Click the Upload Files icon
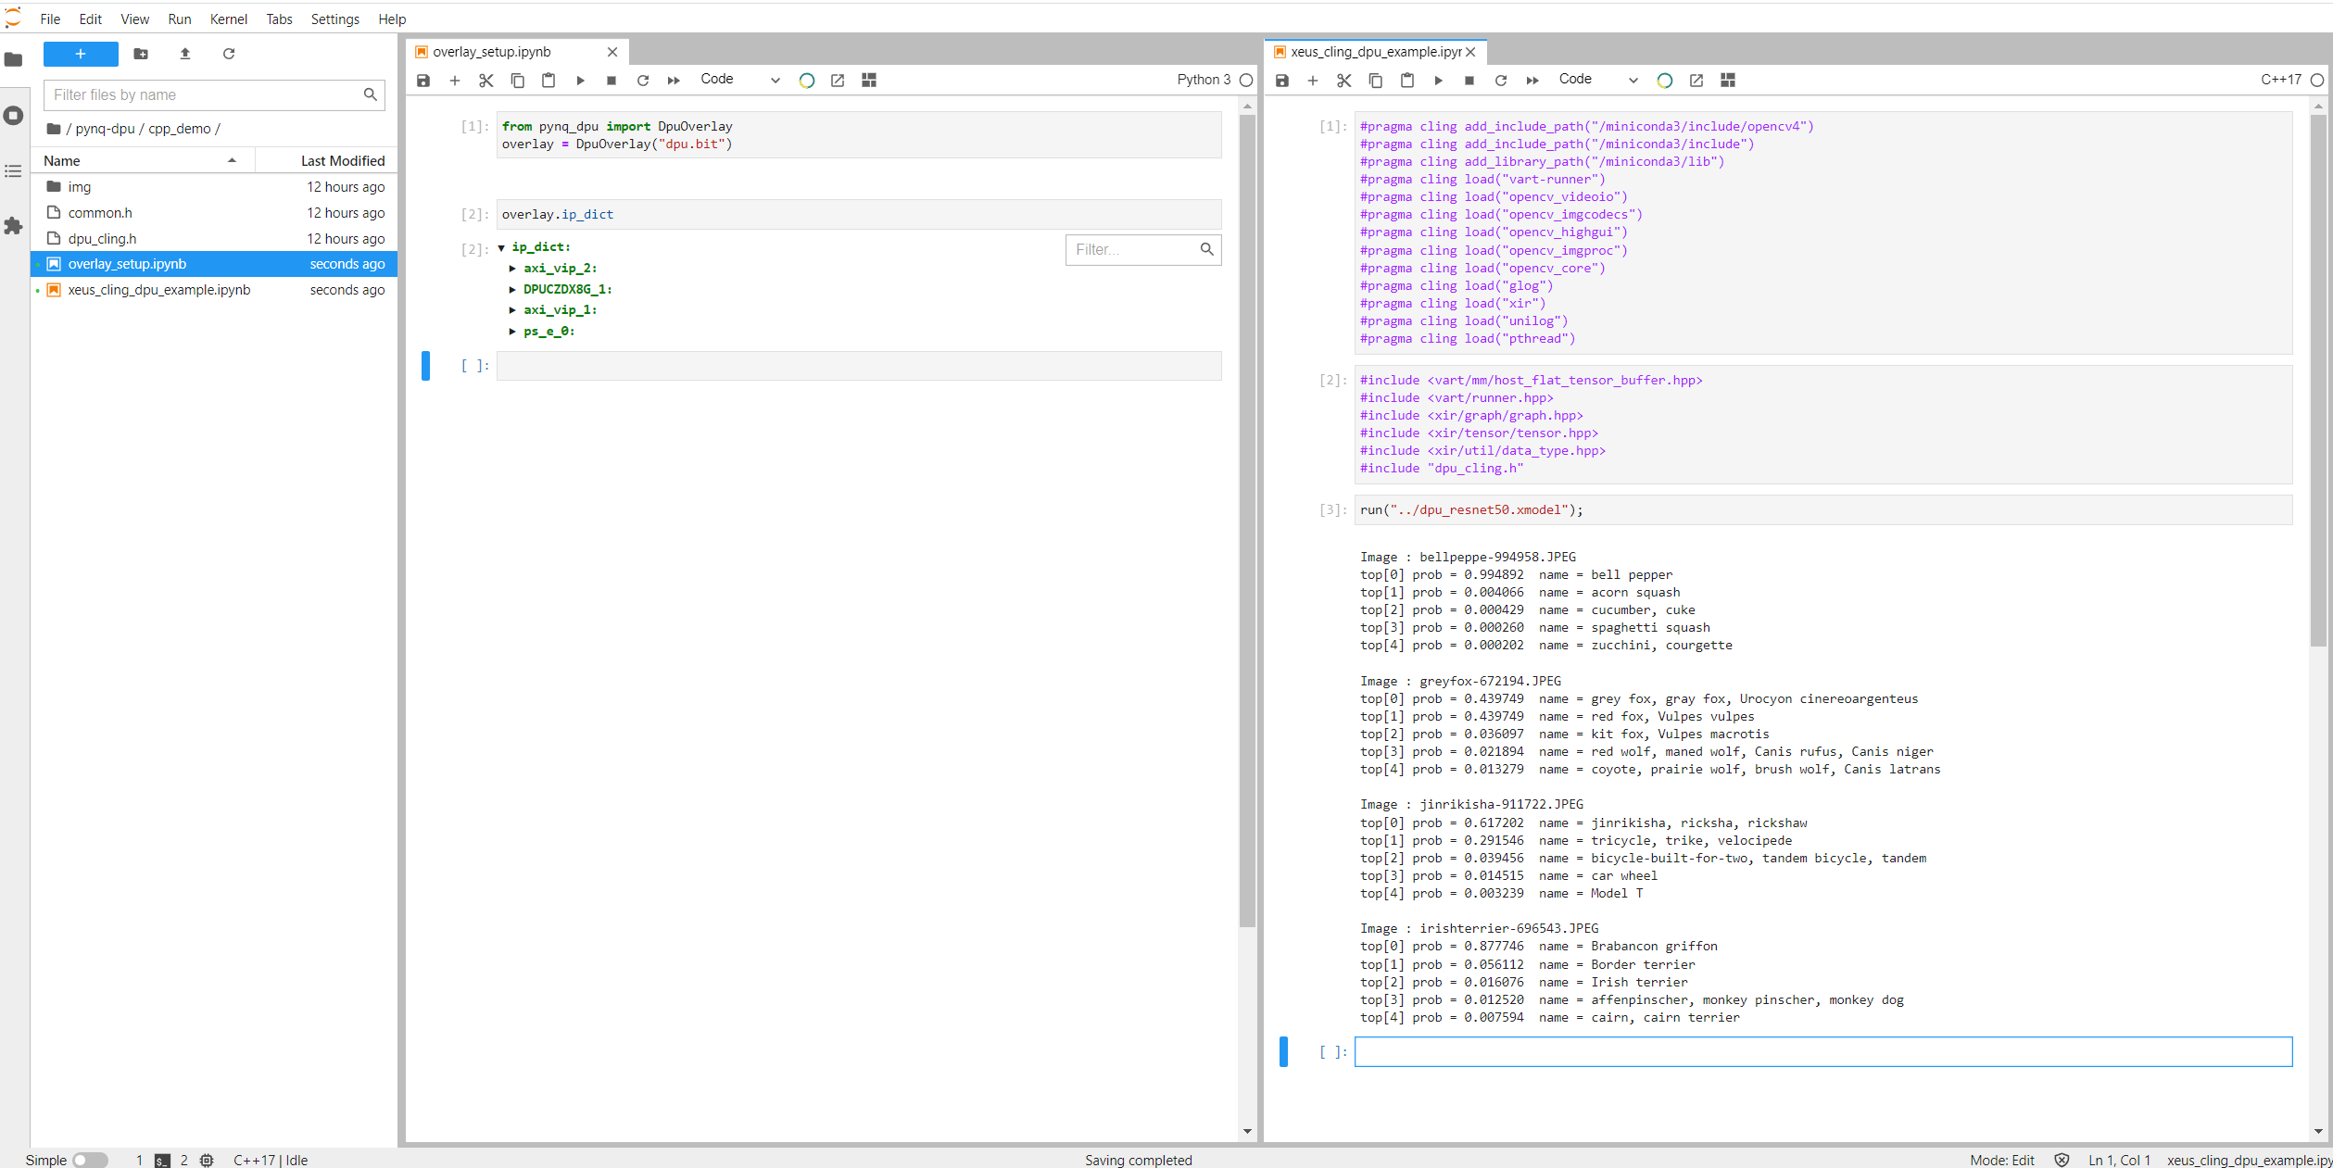The height and width of the screenshot is (1168, 2333). [185, 54]
